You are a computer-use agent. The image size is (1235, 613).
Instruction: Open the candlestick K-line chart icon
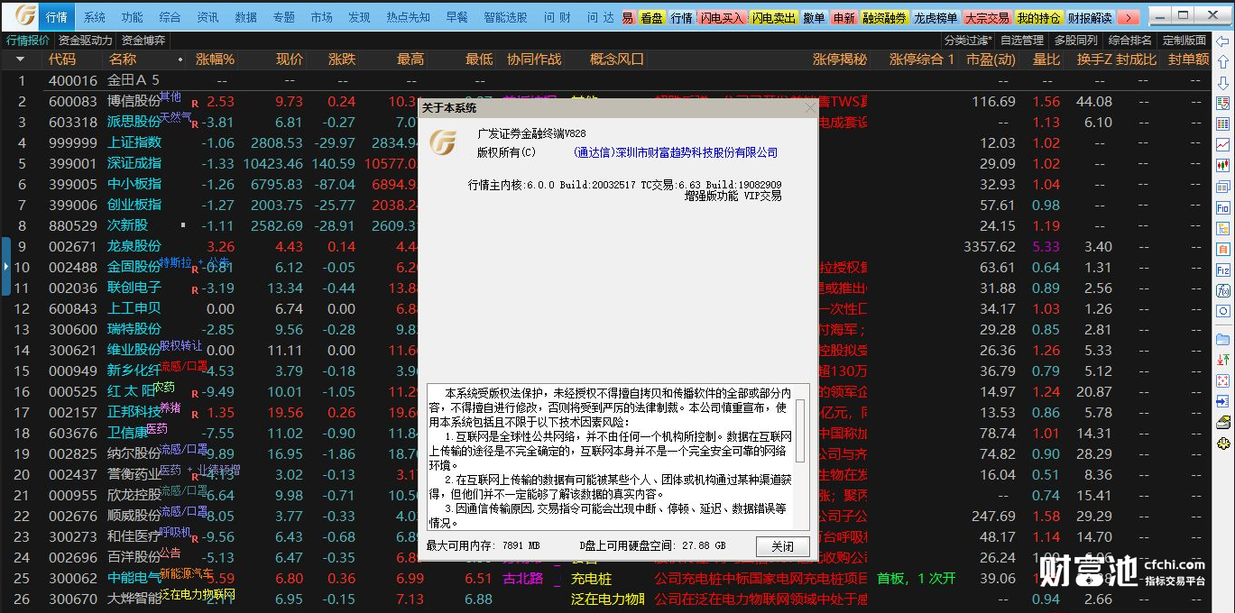click(x=1223, y=165)
